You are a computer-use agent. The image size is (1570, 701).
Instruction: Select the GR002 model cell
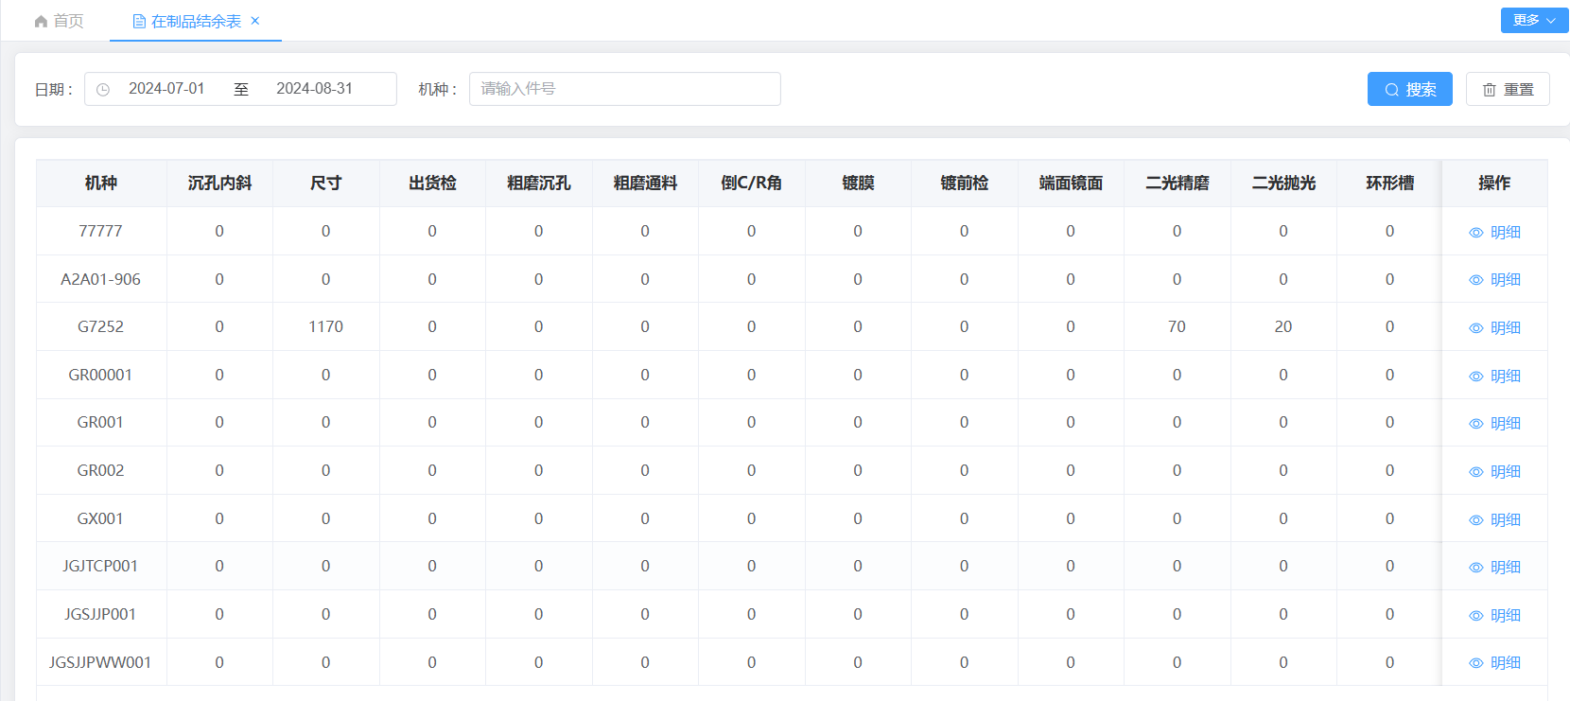(100, 470)
